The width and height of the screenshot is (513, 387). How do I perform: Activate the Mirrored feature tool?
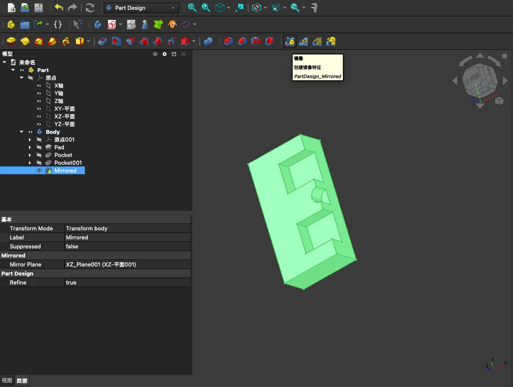(290, 41)
